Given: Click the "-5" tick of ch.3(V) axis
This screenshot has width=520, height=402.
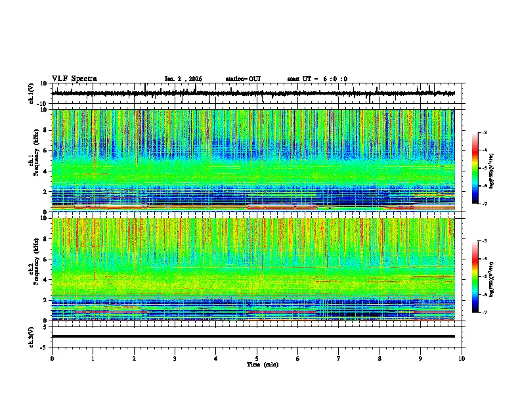Looking at the screenshot, I should click(x=45, y=347).
